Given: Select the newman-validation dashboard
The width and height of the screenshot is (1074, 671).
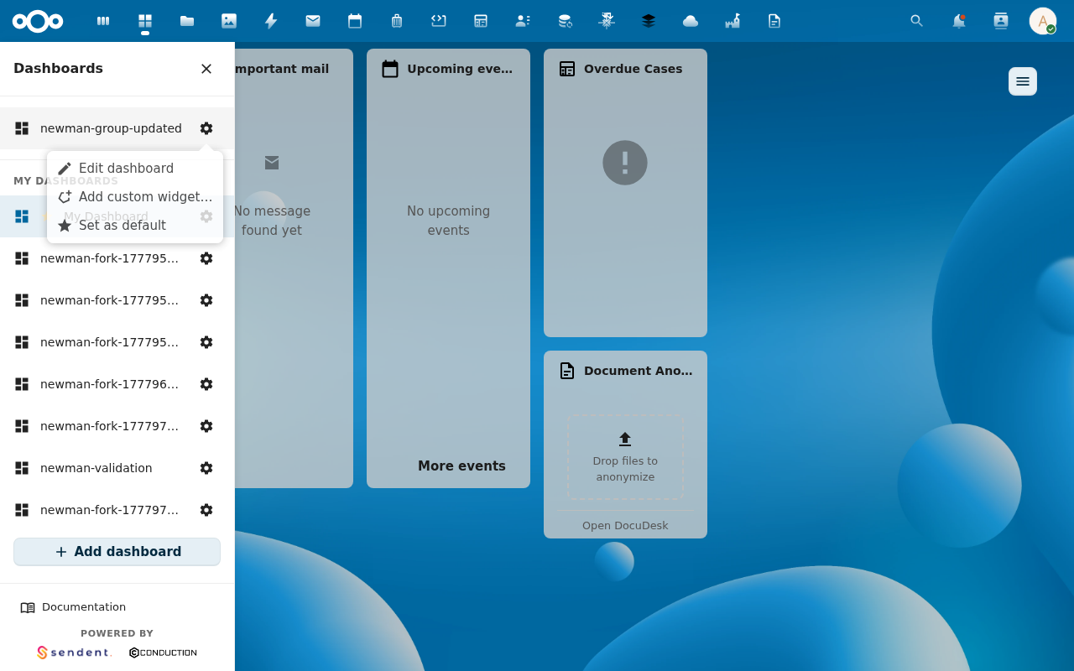Looking at the screenshot, I should point(96,468).
